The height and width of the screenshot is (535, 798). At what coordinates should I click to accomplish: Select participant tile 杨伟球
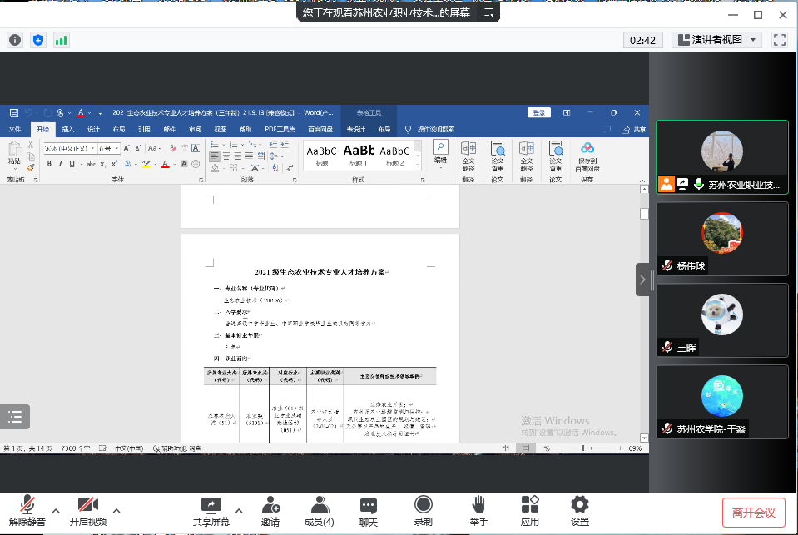722,239
